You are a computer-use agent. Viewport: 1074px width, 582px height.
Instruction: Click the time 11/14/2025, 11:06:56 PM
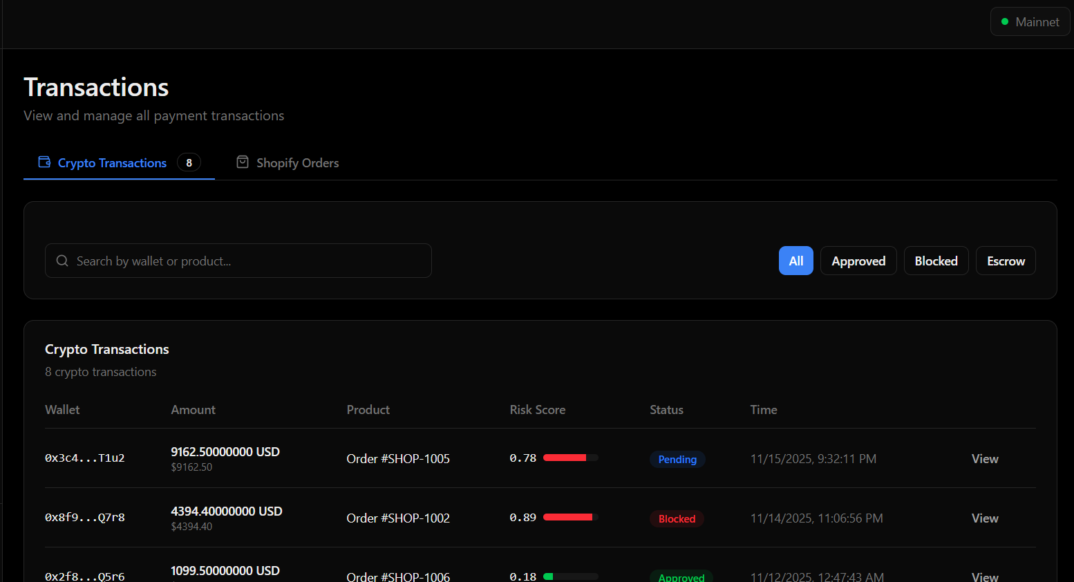(x=817, y=518)
